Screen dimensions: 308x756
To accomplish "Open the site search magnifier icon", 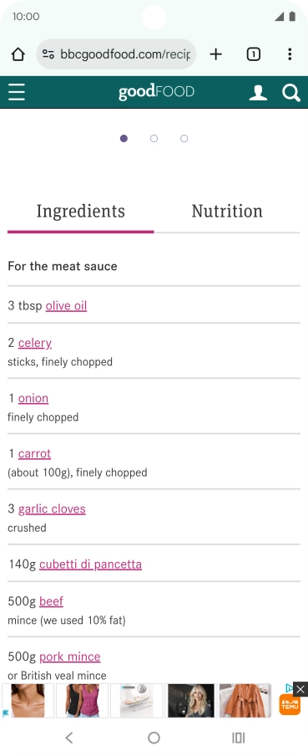I will tap(291, 92).
